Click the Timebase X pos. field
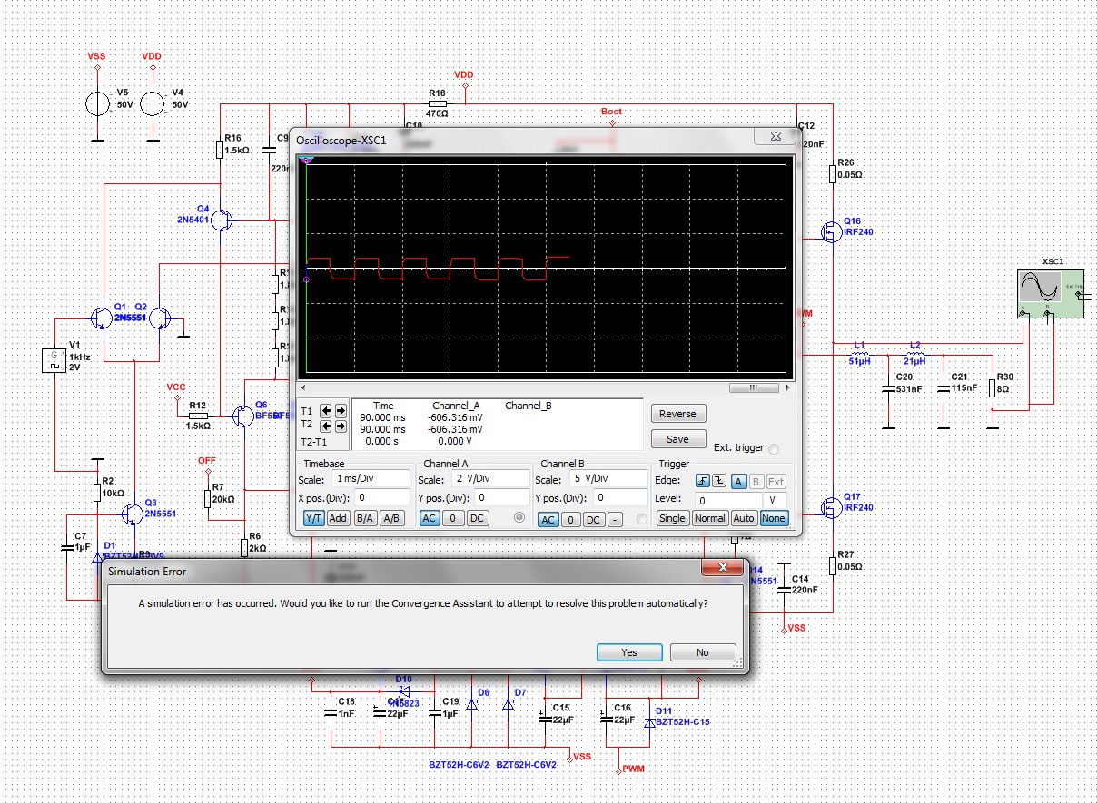The image size is (1097, 803). pos(381,497)
